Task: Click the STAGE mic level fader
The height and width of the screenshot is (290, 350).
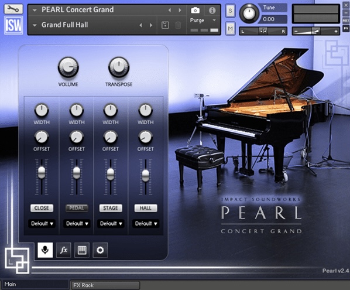Action: pos(110,175)
